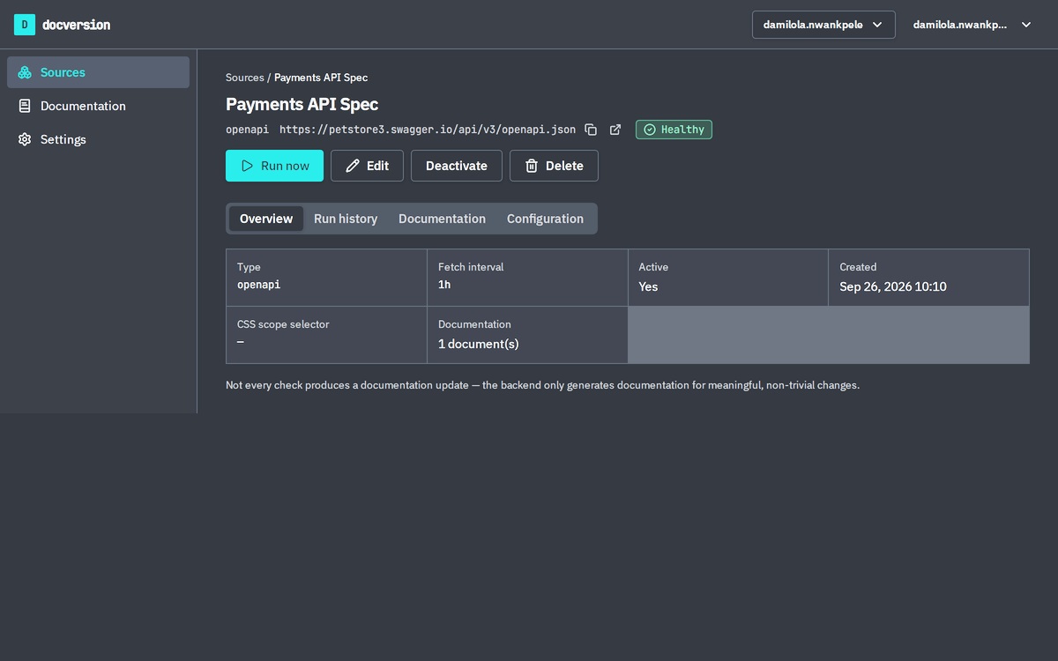Click the docversion brand name
The height and width of the screenshot is (661, 1058).
pyautogui.click(x=76, y=25)
